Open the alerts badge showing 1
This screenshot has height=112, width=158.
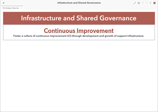click(155, 3)
